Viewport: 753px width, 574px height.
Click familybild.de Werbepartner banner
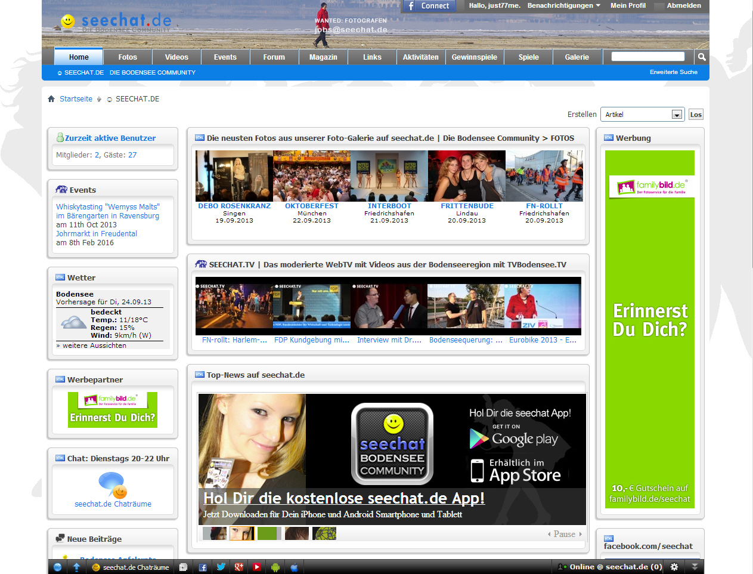[112, 409]
